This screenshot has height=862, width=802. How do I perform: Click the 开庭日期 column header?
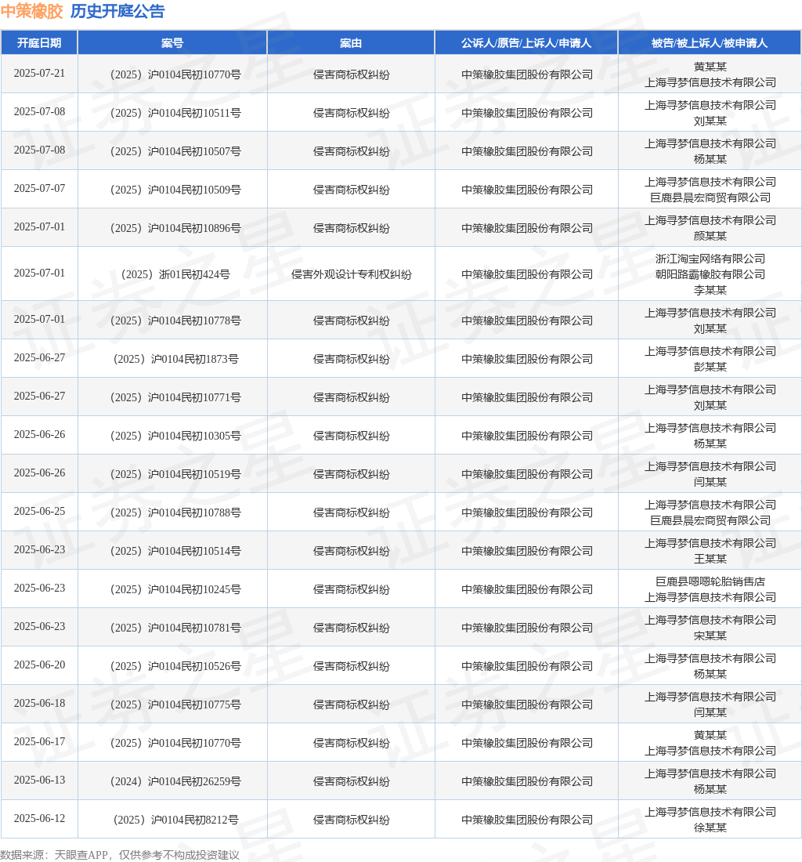pos(39,43)
